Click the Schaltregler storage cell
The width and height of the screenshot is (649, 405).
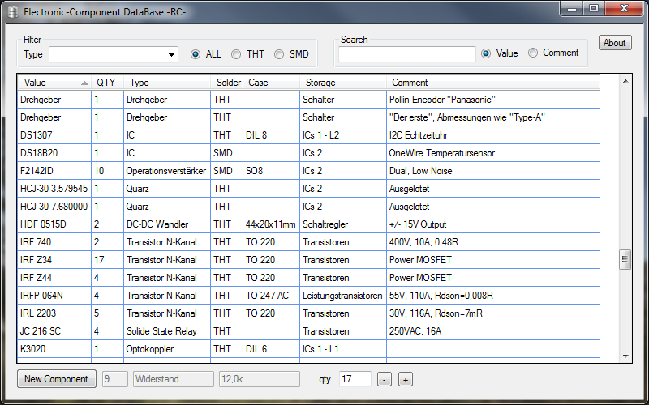[343, 224]
